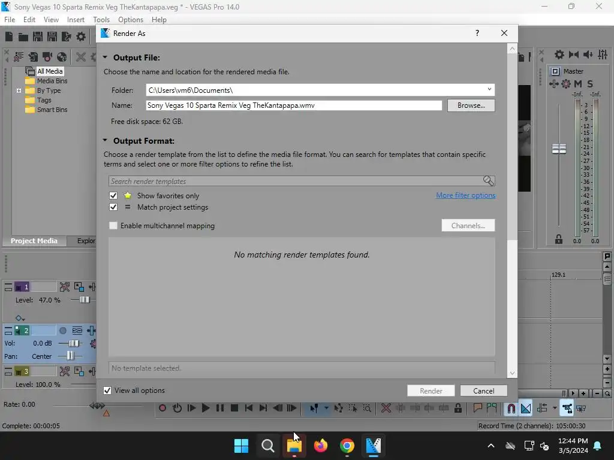This screenshot has height=460, width=614.
Task: Click the Browse... button
Action: [471, 105]
